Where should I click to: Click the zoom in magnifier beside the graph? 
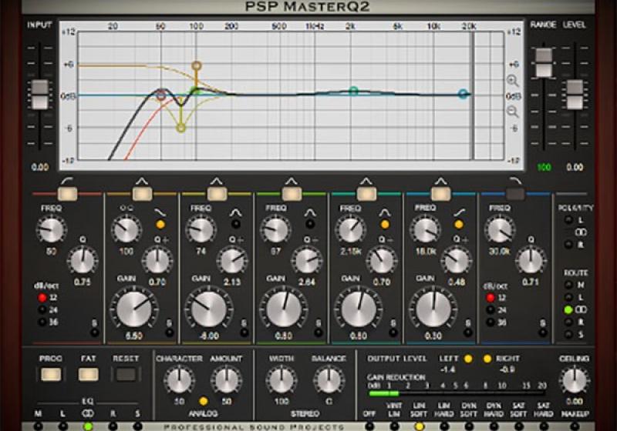(x=513, y=80)
